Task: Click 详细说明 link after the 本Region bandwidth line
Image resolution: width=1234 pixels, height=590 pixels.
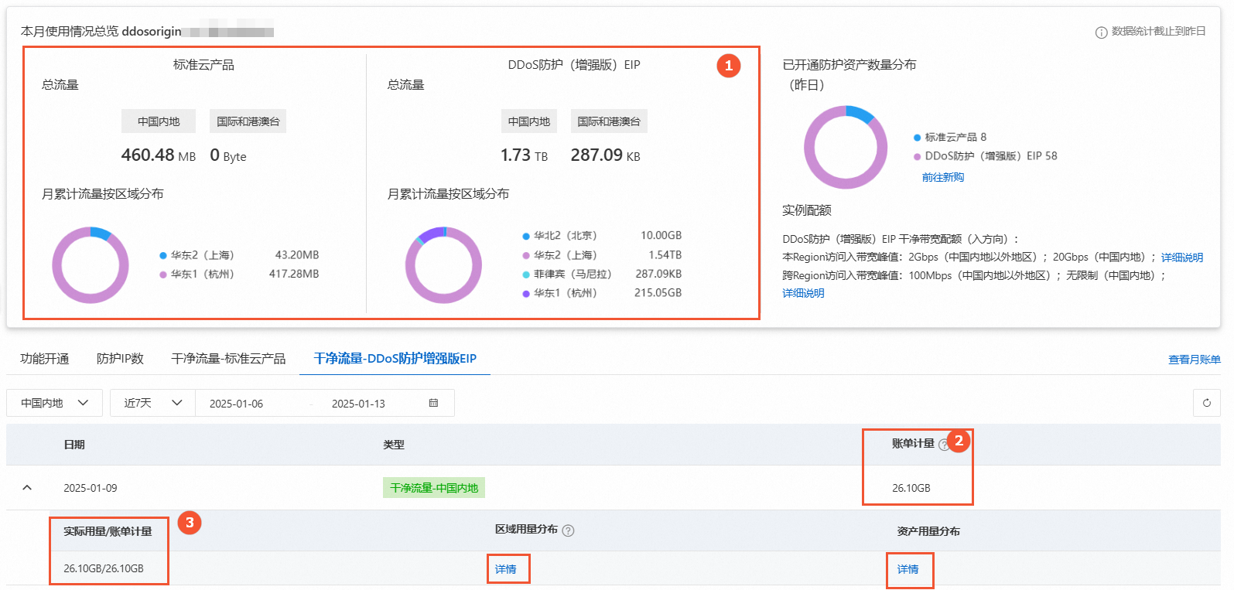Action: coord(1182,257)
